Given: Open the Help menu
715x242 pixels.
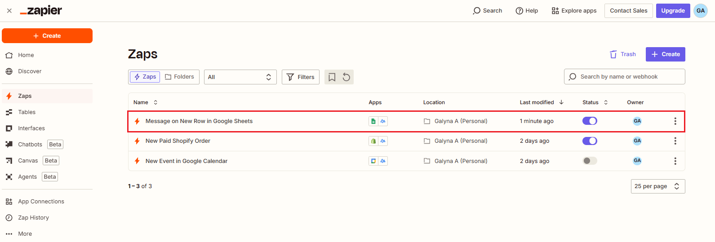Looking at the screenshot, I should click(527, 11).
